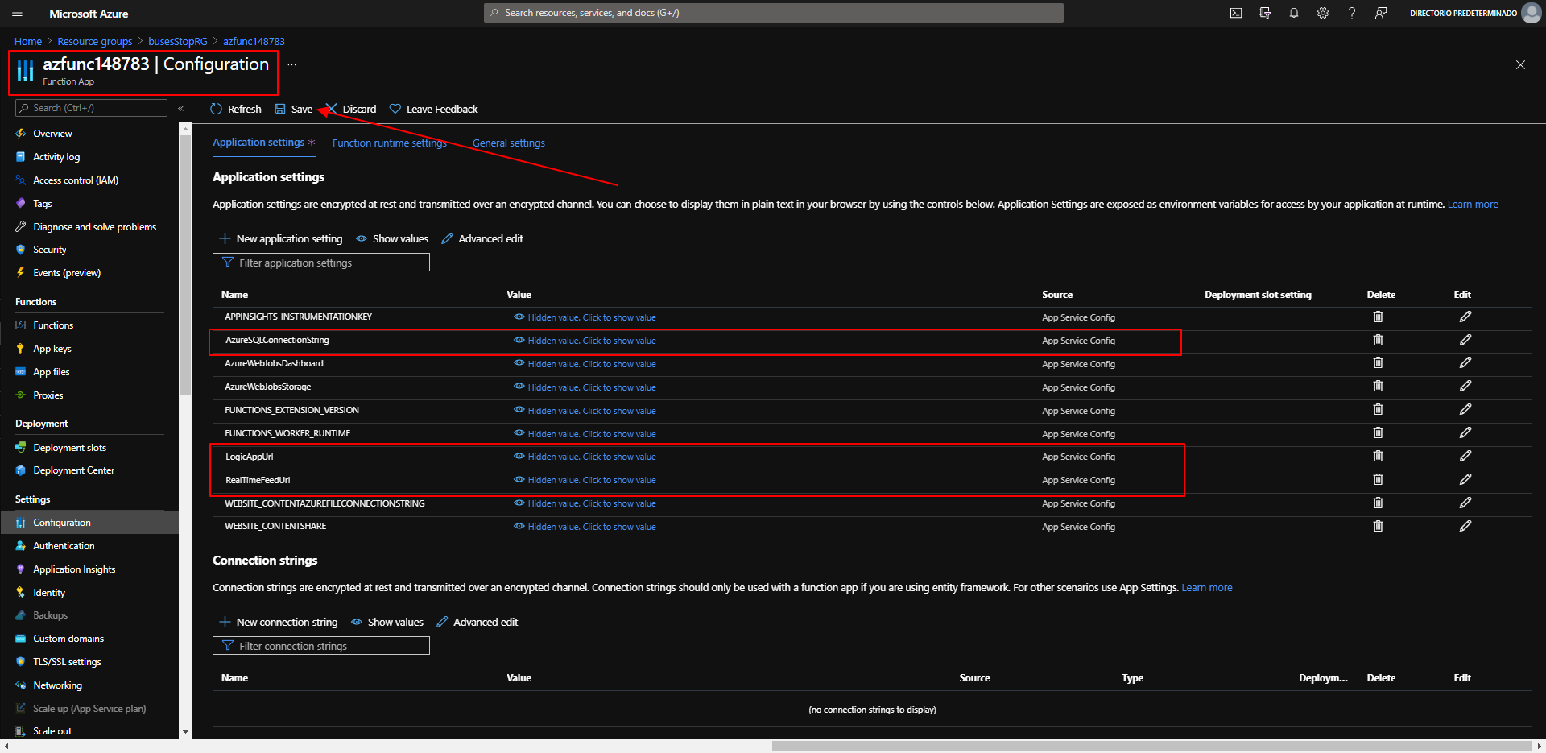This screenshot has width=1546, height=753.
Task: Open the account avatar menu
Action: tap(1531, 13)
